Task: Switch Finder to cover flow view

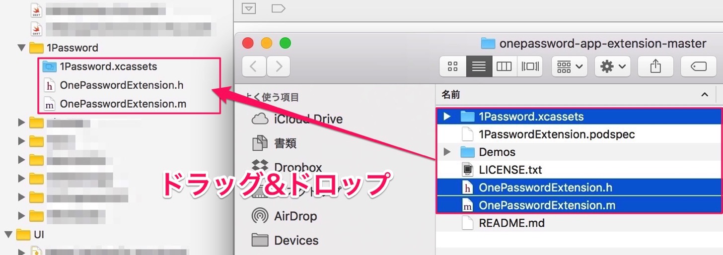Action: (530, 66)
